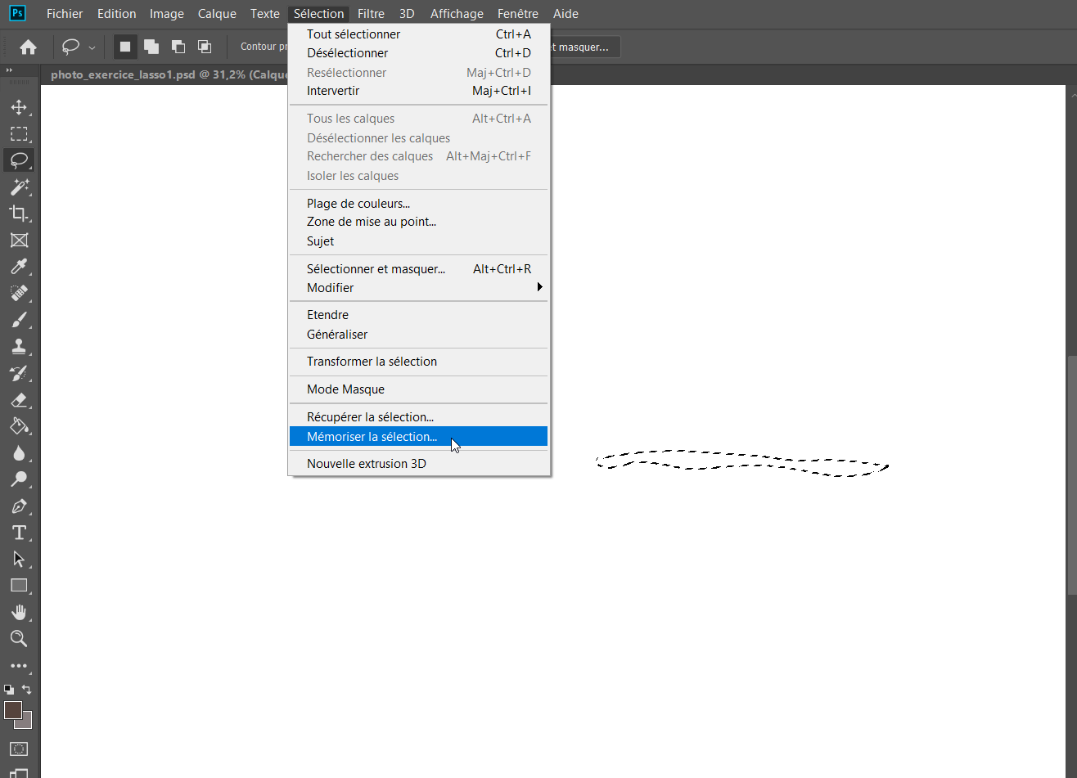Select the Paint Bucket tool
The height and width of the screenshot is (778, 1077).
pos(19,426)
